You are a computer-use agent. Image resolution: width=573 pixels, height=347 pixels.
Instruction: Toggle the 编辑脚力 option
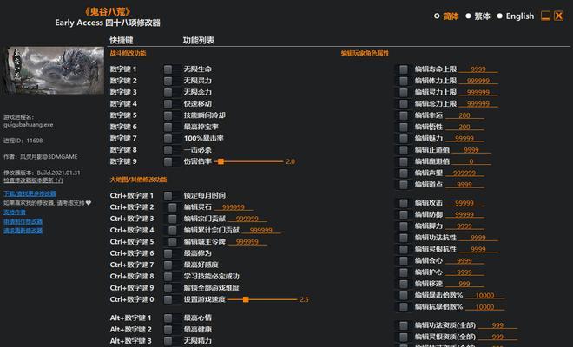click(404, 226)
